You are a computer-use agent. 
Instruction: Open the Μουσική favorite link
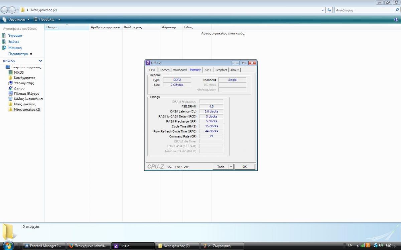click(x=15, y=48)
